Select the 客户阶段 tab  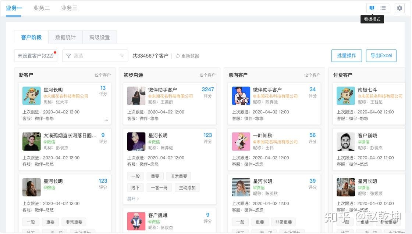click(31, 37)
